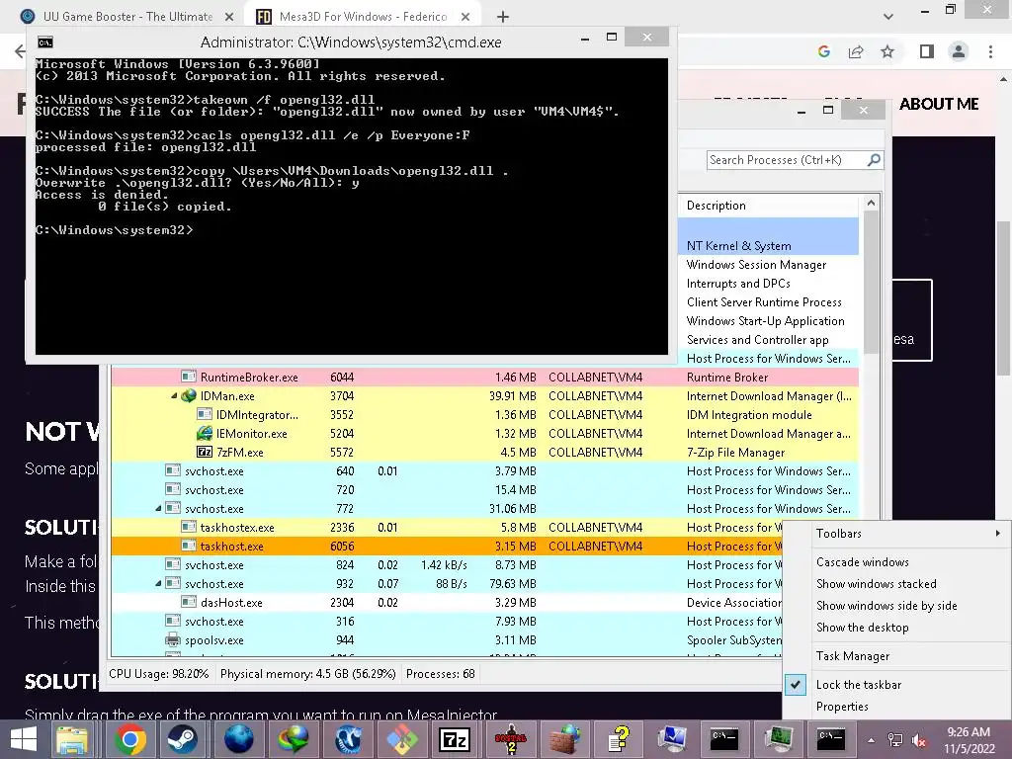Select the highlighted taskhost.exe process
Screen dimensions: 1012x759
pyautogui.click(x=447, y=546)
